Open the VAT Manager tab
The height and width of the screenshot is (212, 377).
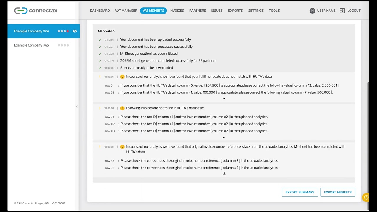tap(126, 11)
